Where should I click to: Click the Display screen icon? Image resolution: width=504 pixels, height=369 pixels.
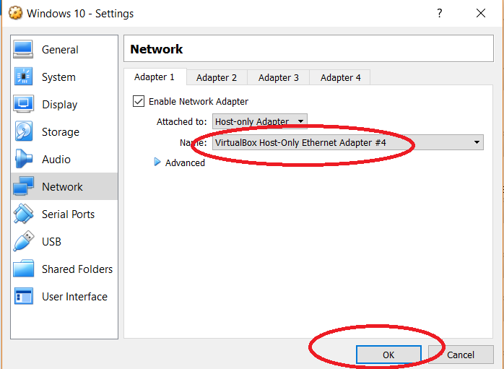point(23,104)
